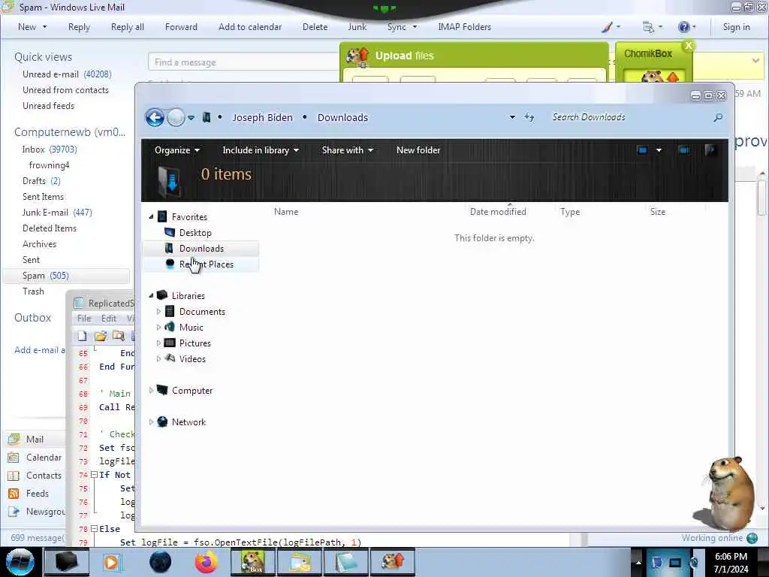This screenshot has height=577, width=769.
Task: Click the Pictures library icon
Action: click(170, 343)
